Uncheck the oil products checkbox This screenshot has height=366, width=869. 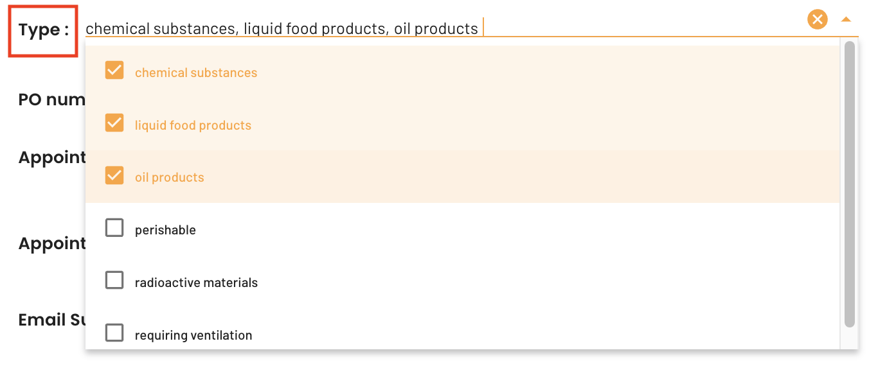pos(114,175)
